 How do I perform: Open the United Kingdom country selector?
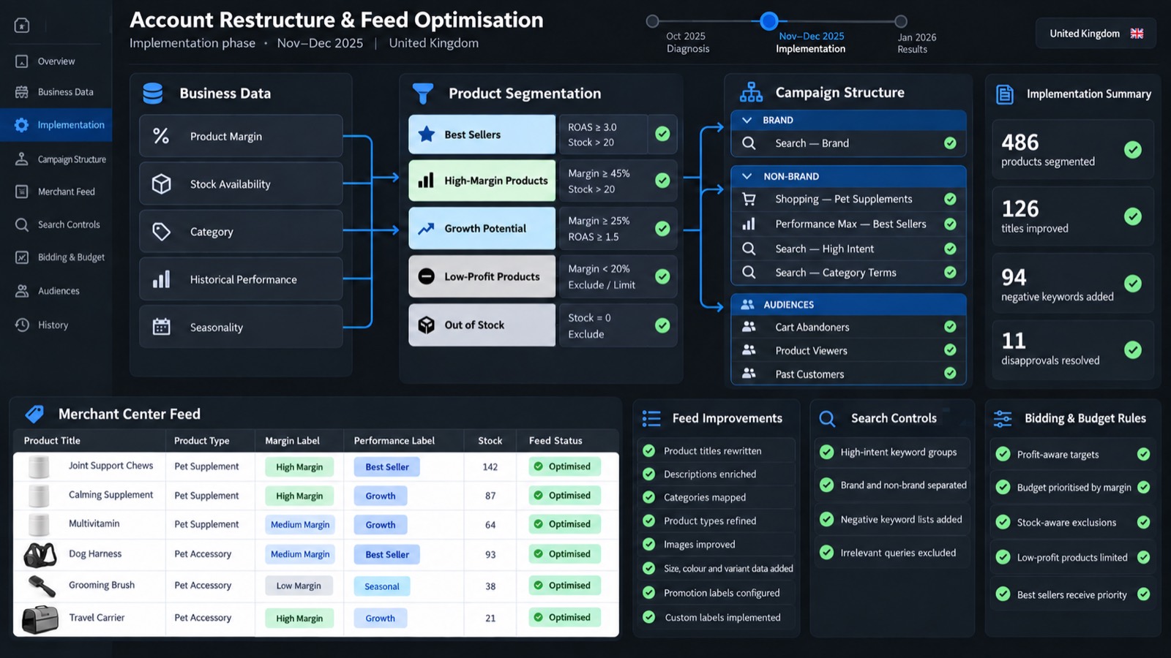(1096, 34)
